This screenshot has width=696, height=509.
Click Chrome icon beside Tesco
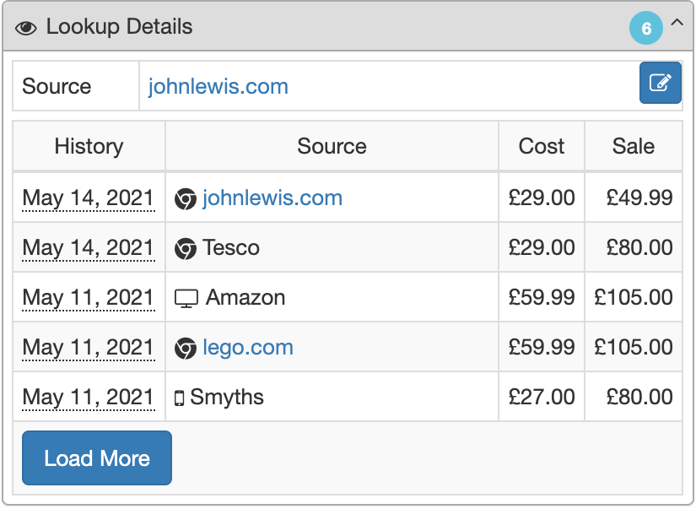pos(186,248)
